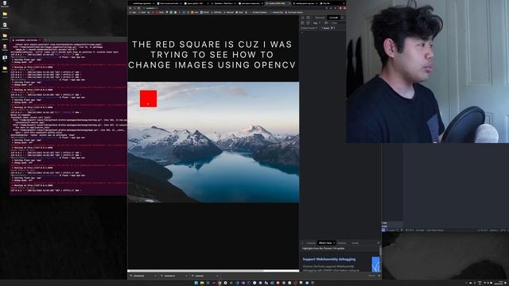Click Show all downloads button
The height and width of the screenshot is (286, 509).
[371, 276]
